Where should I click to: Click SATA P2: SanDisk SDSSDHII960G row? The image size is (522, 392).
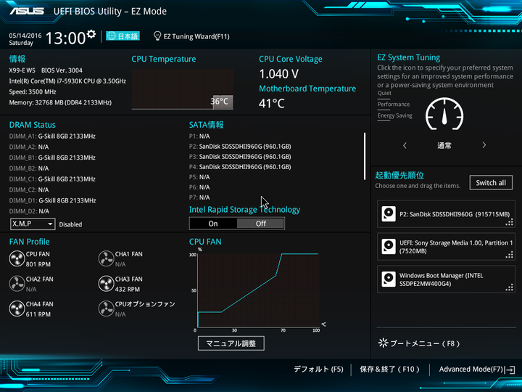[240, 147]
